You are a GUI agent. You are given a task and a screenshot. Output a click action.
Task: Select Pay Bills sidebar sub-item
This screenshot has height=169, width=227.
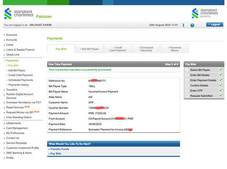click(x=14, y=65)
